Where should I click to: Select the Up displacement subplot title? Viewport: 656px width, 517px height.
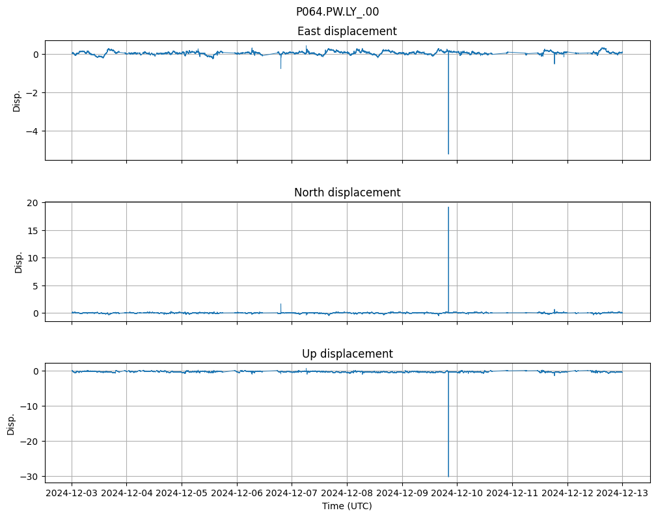coord(347,354)
